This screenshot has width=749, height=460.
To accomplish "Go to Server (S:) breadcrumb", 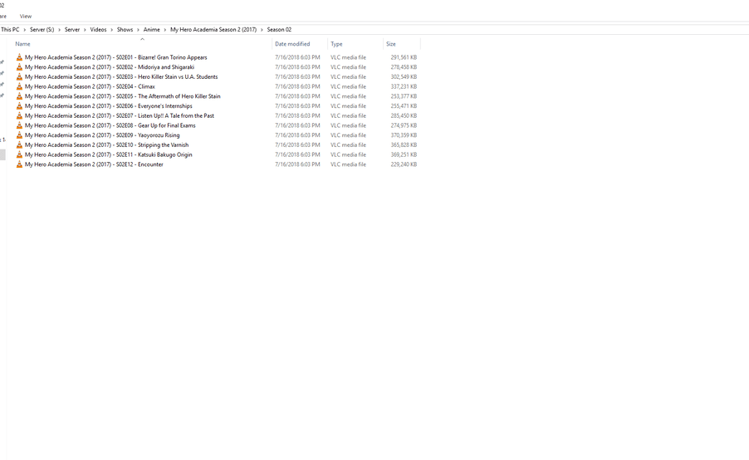I will click(42, 30).
